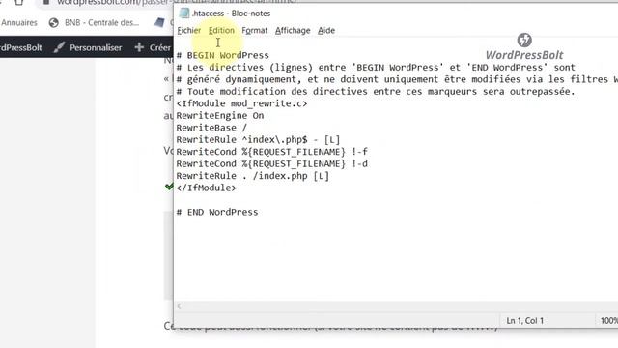Image resolution: width=618 pixels, height=348 pixels.
Task: Click the browser address bar URL
Action: [x=114, y=2]
